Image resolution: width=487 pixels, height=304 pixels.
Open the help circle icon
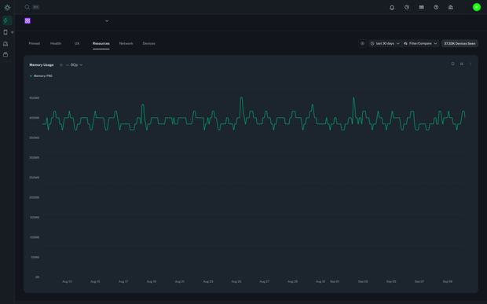436,7
